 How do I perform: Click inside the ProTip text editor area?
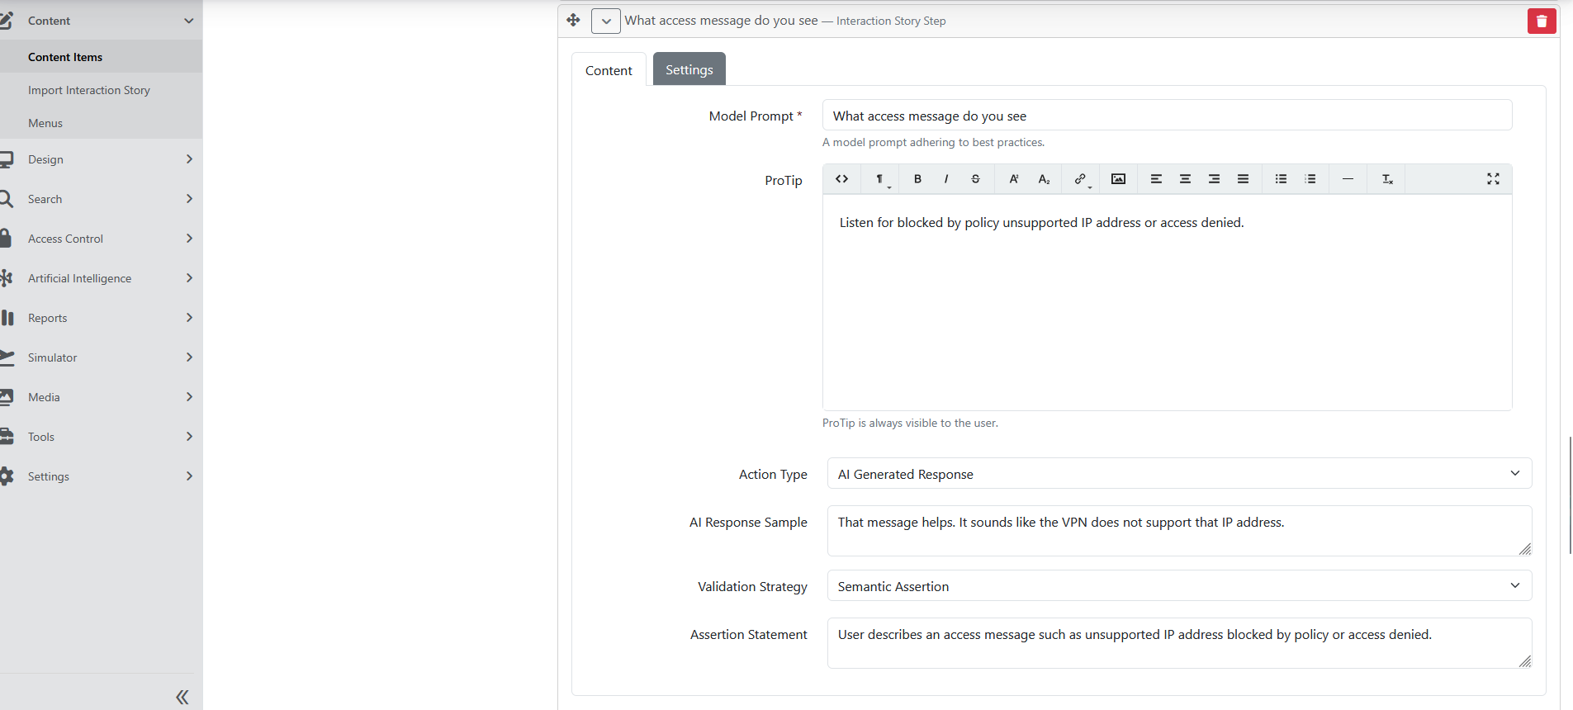(x=1167, y=302)
